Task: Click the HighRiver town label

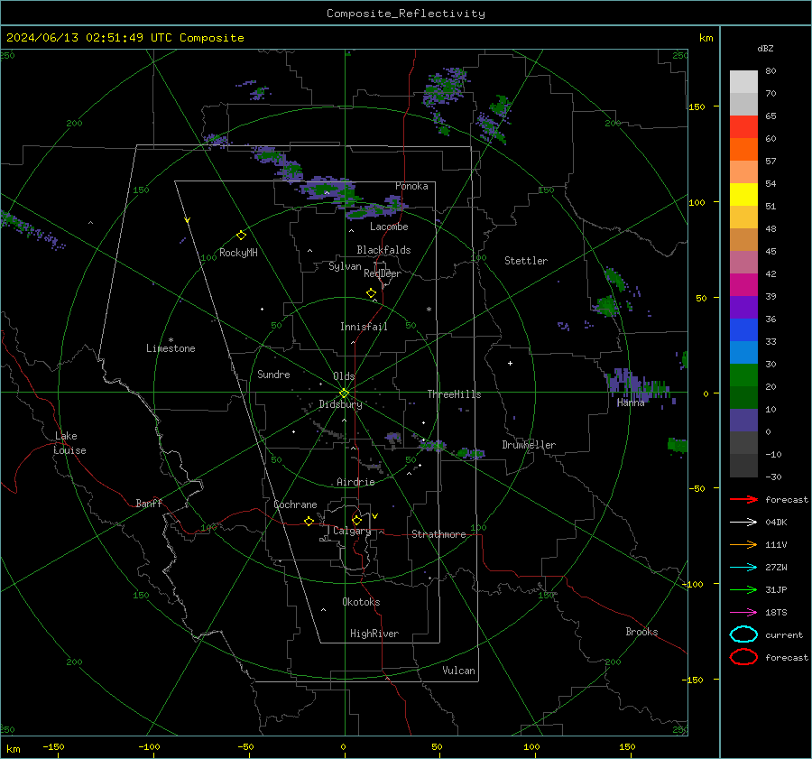Action: point(374,634)
